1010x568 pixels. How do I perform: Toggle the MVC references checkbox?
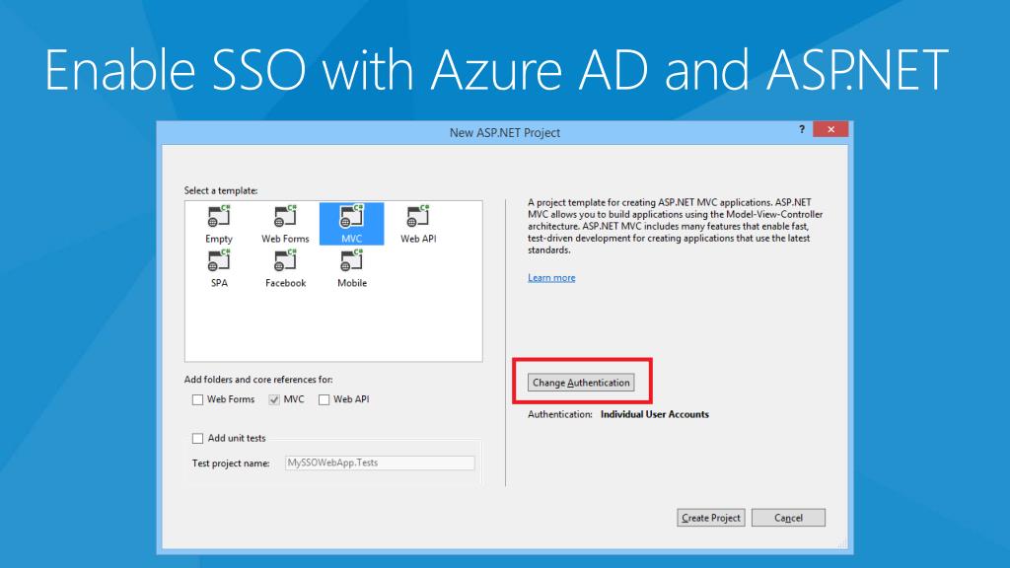pos(274,400)
